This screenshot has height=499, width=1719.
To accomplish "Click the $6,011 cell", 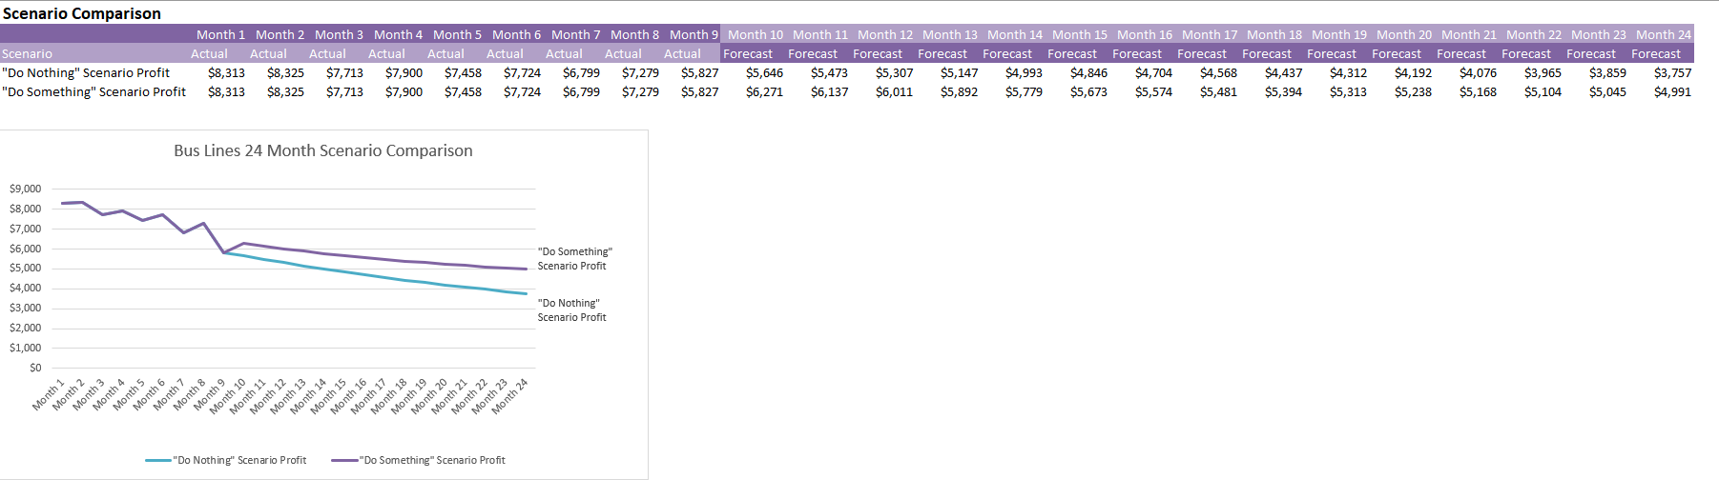I will (x=894, y=92).
